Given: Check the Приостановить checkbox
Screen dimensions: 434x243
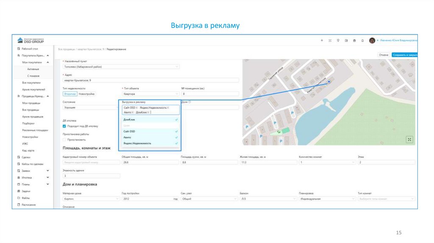Looking at the screenshot, I should click(64, 140).
